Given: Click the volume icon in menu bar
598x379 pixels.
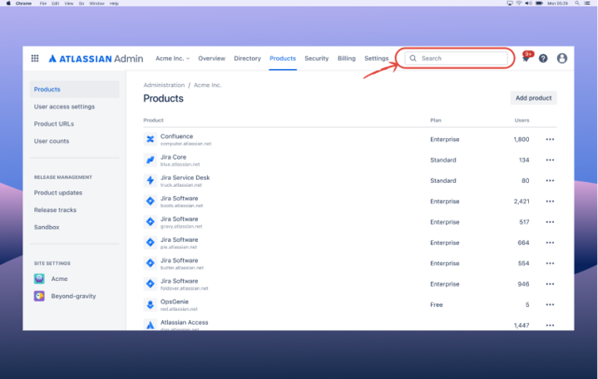Looking at the screenshot, I should 529,3.
